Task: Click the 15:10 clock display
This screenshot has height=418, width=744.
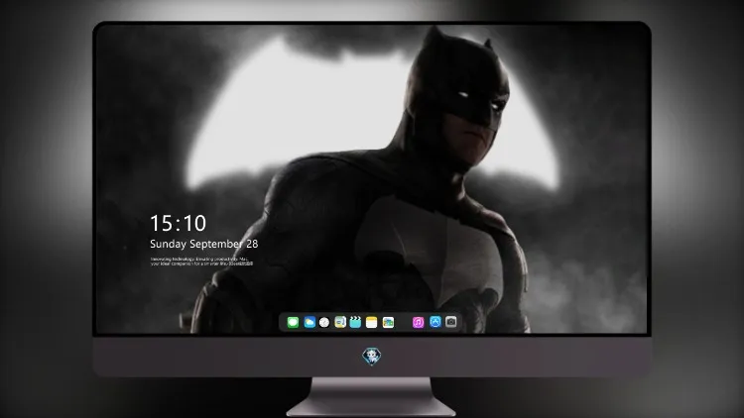Action: (x=178, y=223)
